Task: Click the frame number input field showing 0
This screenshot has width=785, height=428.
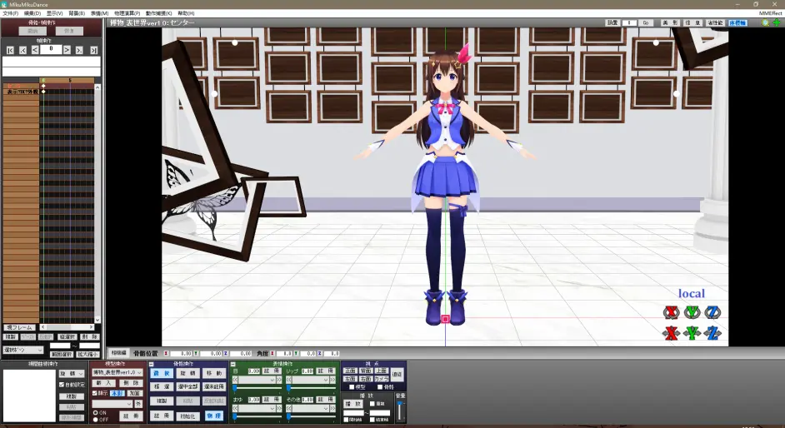Action: pos(51,49)
